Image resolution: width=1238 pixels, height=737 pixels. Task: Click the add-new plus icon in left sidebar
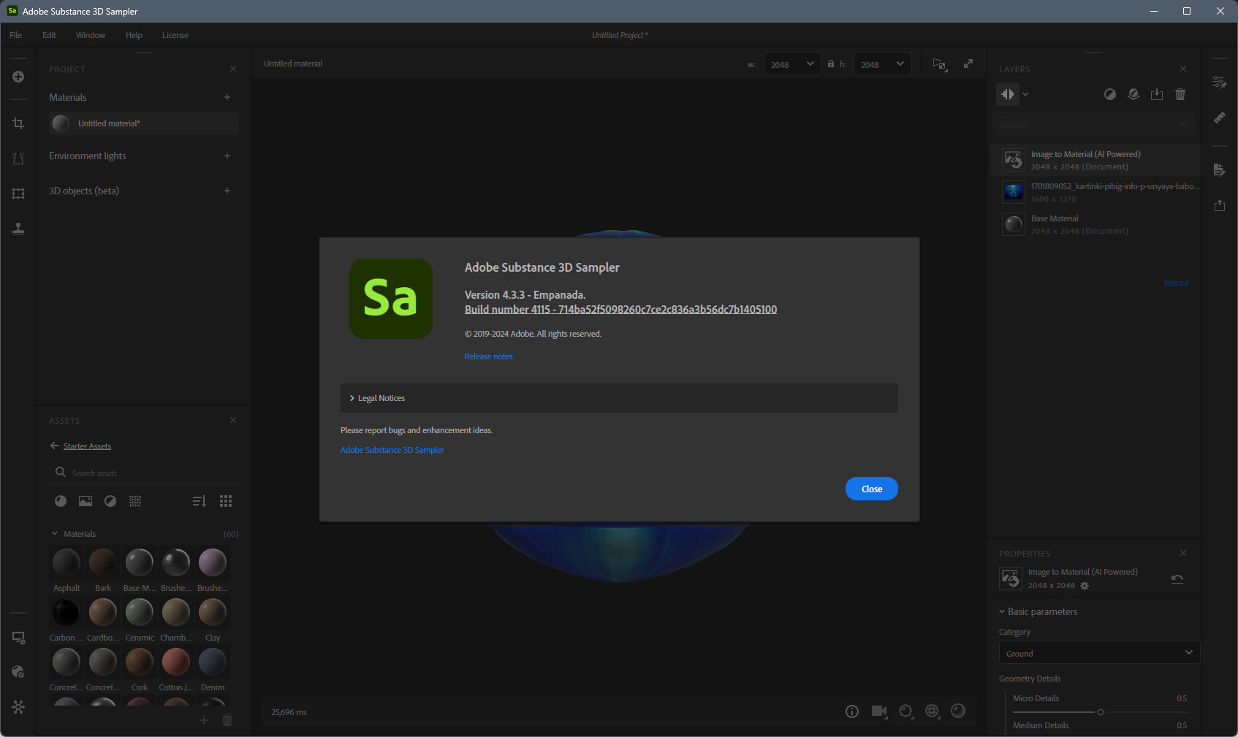tap(18, 77)
